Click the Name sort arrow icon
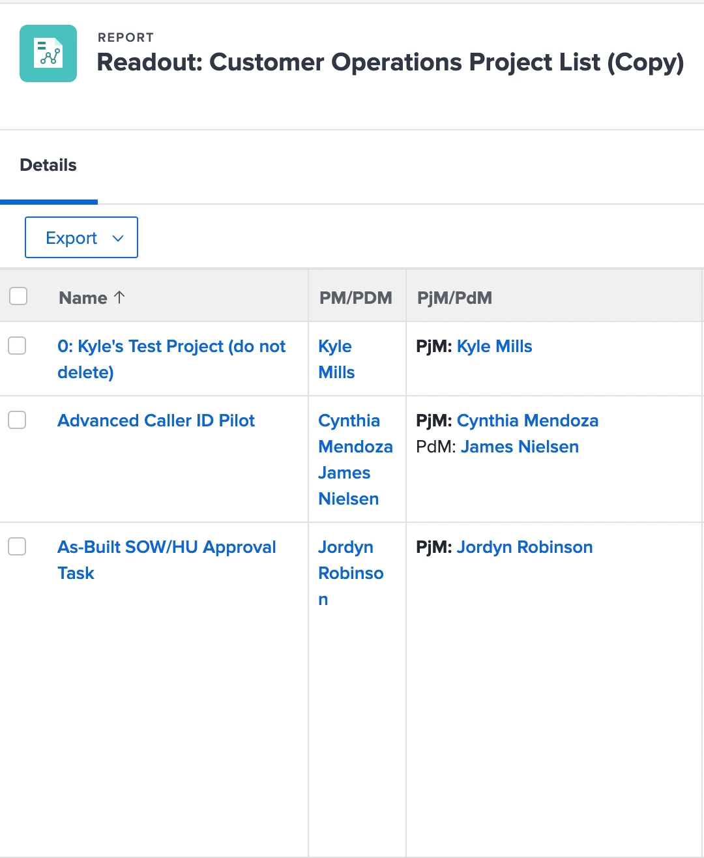 tap(119, 297)
